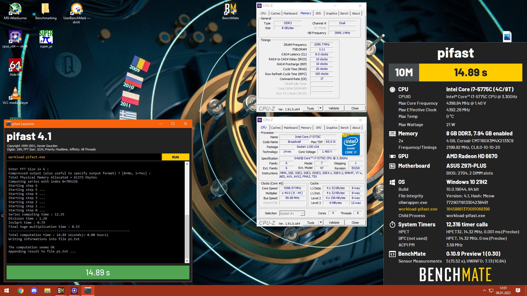Viewport: 527px width, 296px height.
Task: Switch to CPU-Z taskbar icon
Action: [x=74, y=291]
